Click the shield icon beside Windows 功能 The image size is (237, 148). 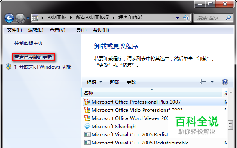9,67
